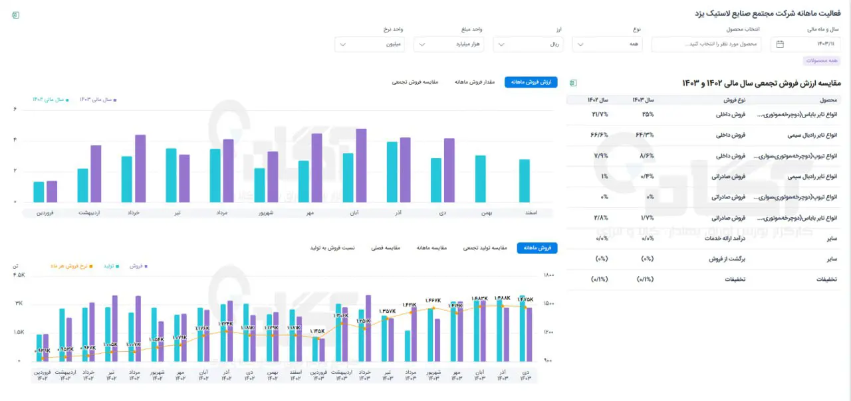The width and height of the screenshot is (851, 401).
Task: Open the نوع dropdown showing همه
Action: pos(607,44)
